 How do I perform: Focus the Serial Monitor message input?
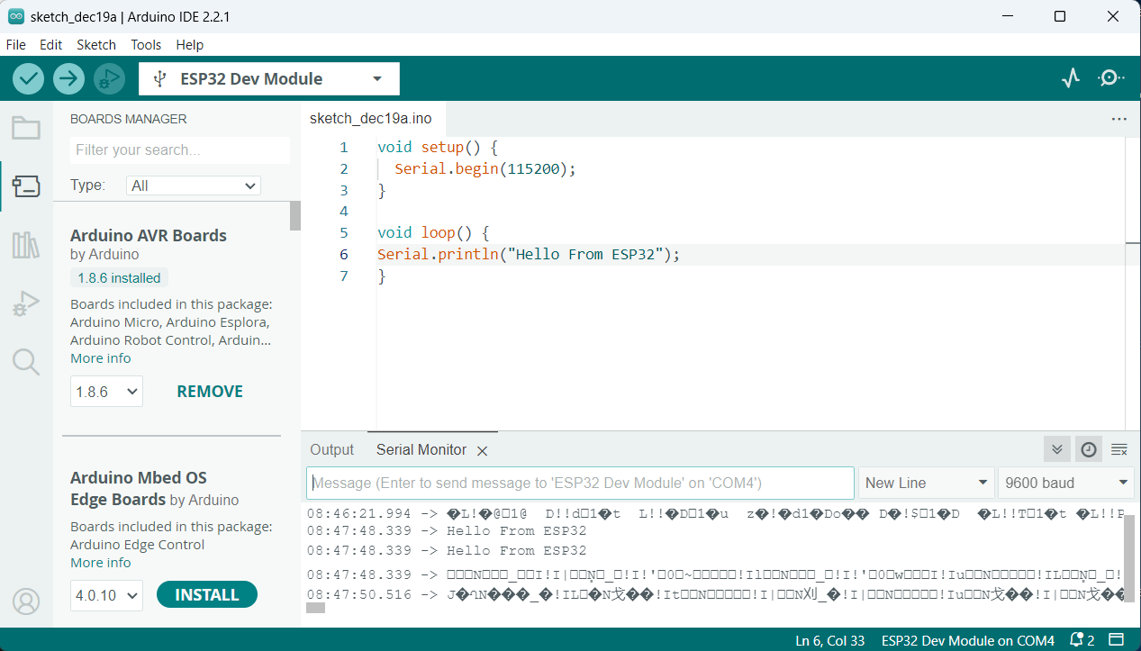tap(580, 483)
